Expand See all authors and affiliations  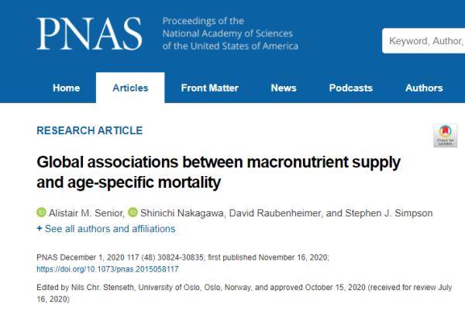(105, 229)
